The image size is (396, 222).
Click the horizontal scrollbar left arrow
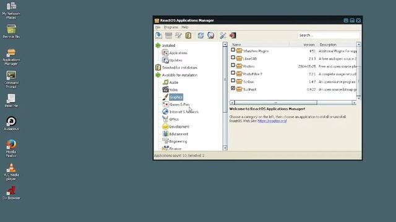[232, 103]
